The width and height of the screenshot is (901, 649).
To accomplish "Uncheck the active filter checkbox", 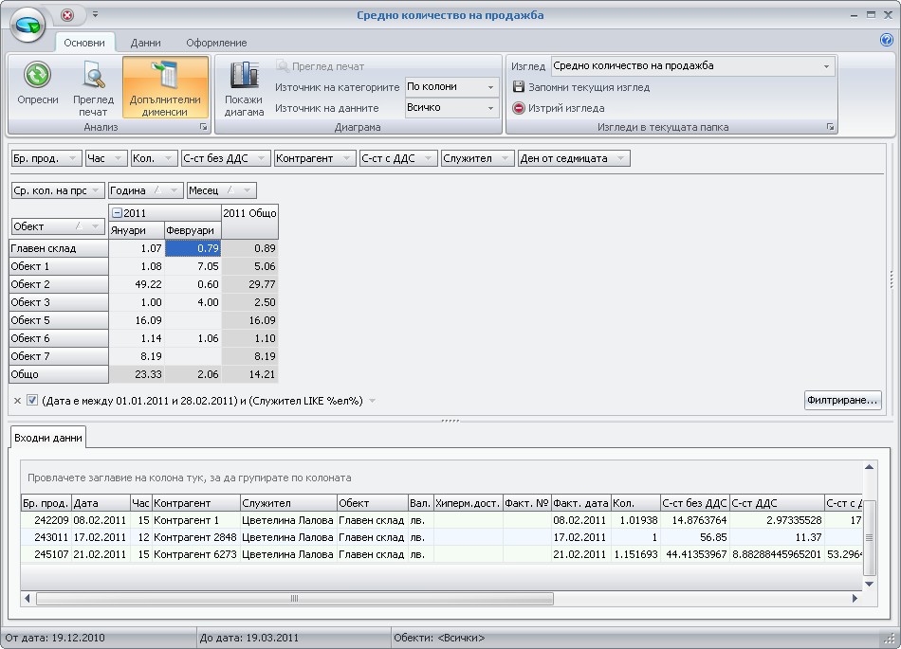I will (x=32, y=401).
